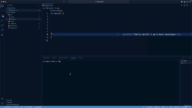Viewport: 192px width, 108px height.
Task: Switch to the Problems panel tab
Action: point(46,58)
